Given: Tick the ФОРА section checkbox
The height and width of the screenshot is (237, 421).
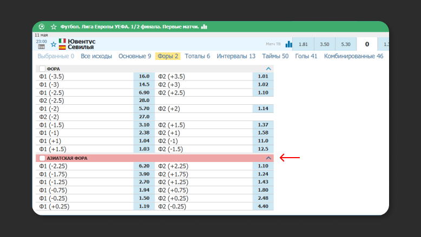Looking at the screenshot, I should [x=42, y=69].
